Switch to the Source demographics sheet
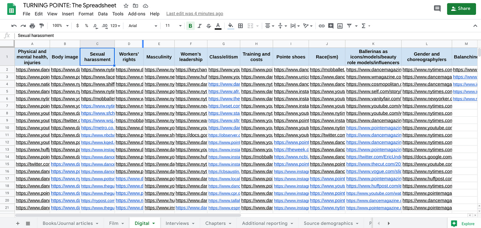The height and width of the screenshot is (228, 481). 328,223
